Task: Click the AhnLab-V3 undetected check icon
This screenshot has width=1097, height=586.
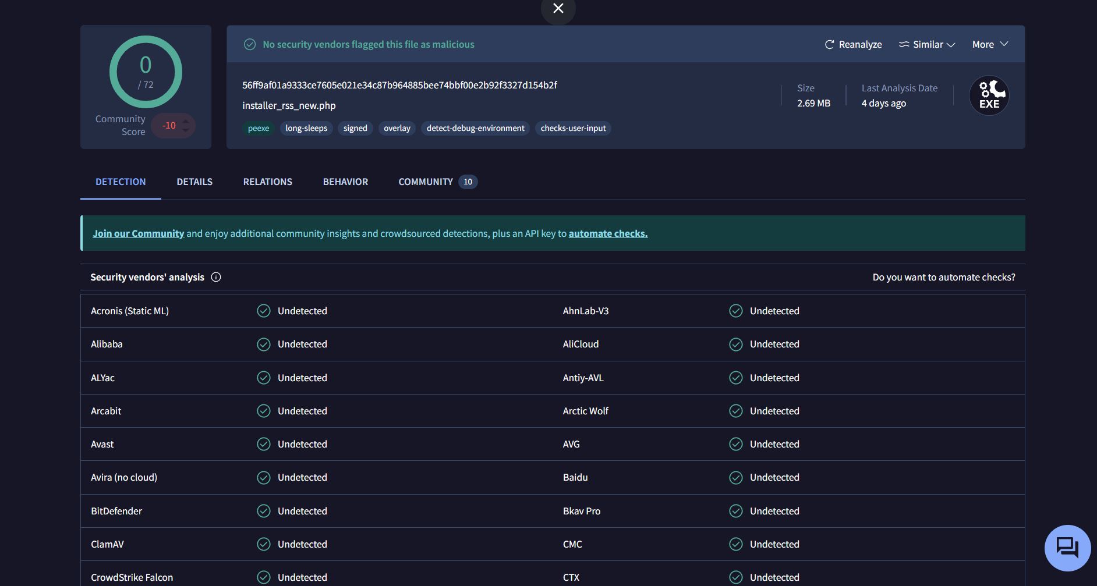Action: pos(736,311)
